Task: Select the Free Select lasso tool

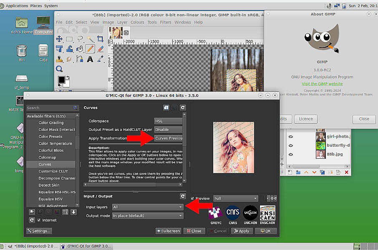Action: [80, 39]
